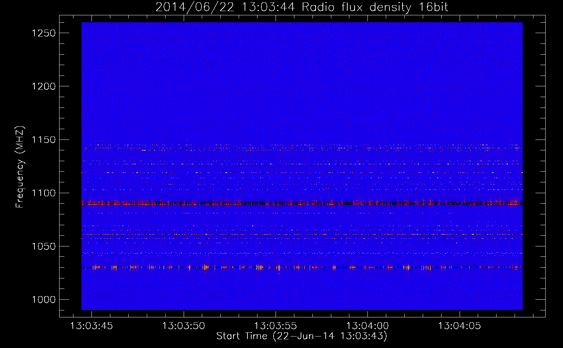Screen dimensions: 563x348
Task: Click the 'Frequency (MHZ)' axis label
Action: 20,167
